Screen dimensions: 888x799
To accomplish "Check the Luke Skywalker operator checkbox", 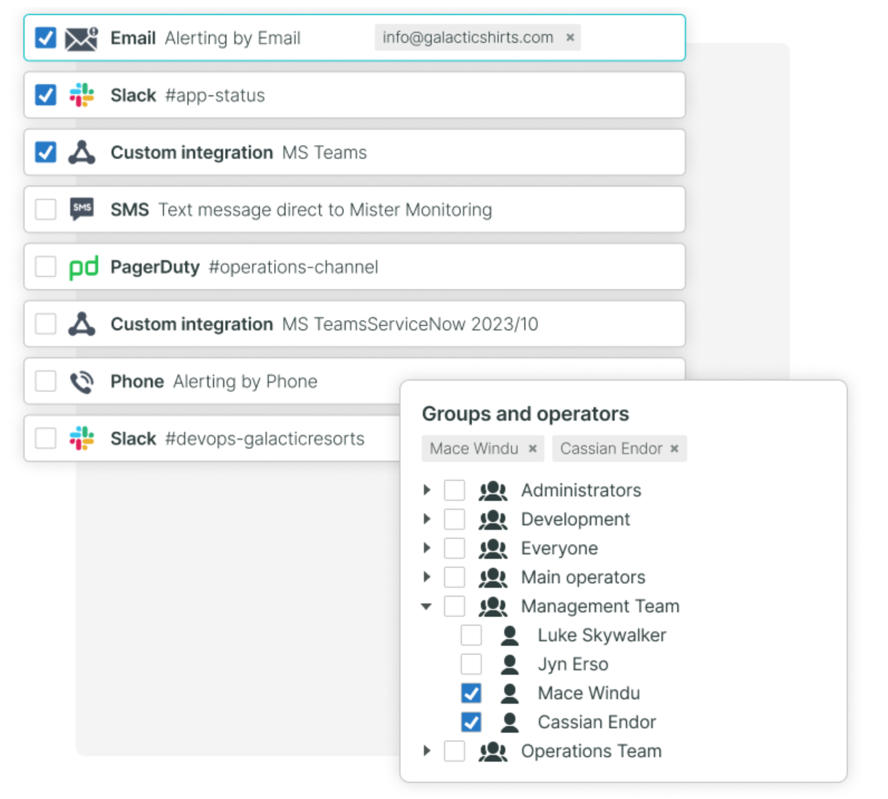I will 471,635.
